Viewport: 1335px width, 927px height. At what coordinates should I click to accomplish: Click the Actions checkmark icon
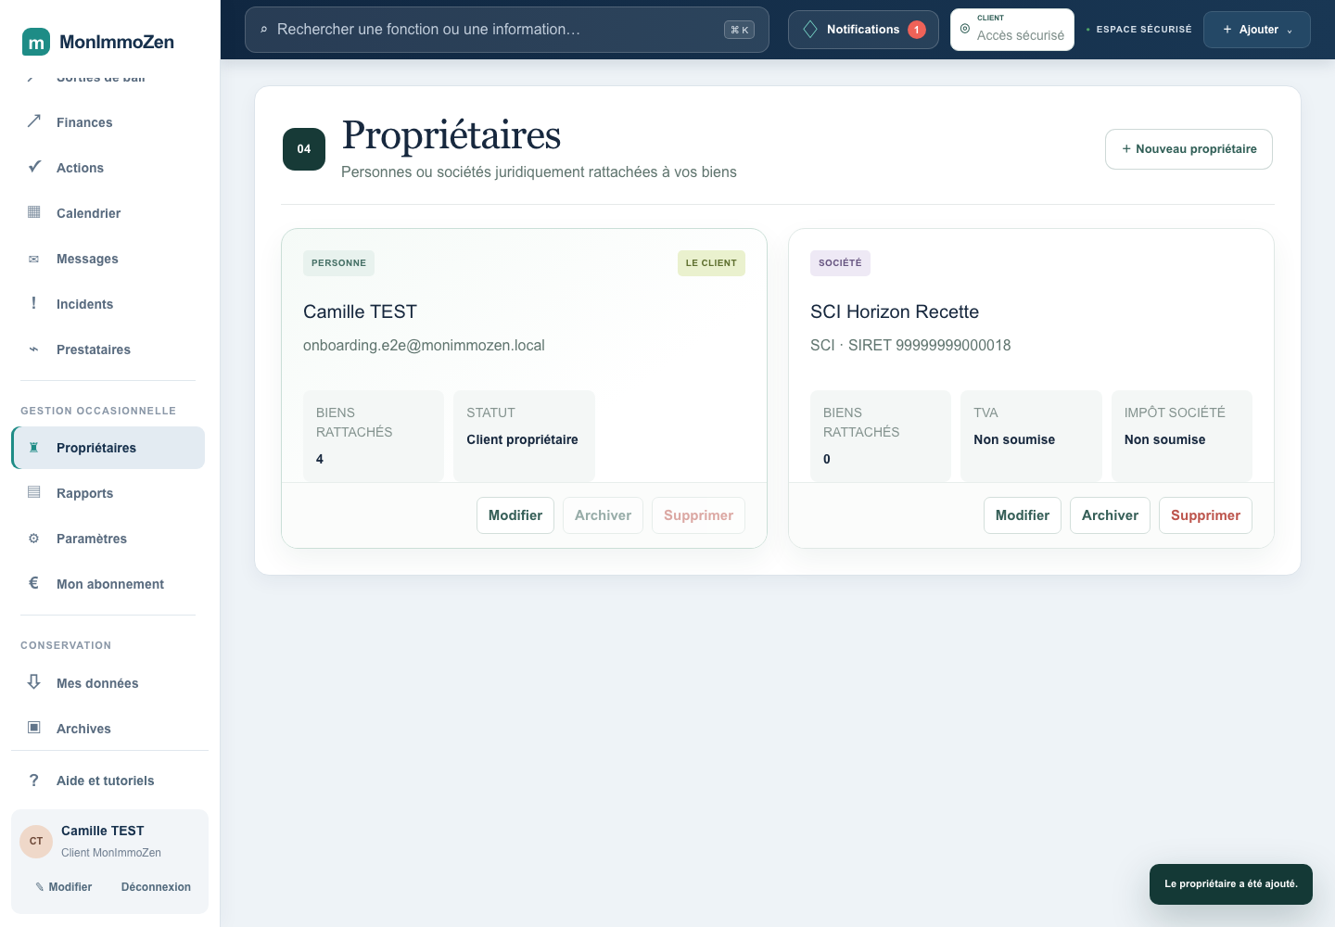(x=34, y=167)
